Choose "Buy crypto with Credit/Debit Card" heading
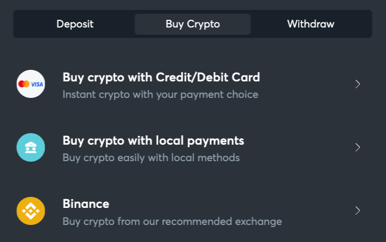386x242 pixels. click(161, 77)
